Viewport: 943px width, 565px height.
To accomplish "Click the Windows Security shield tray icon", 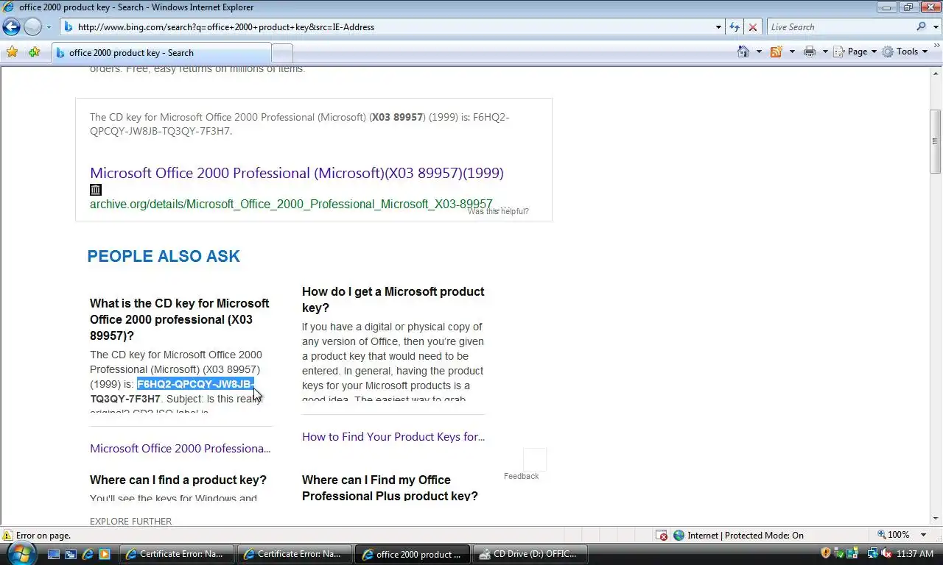I will coord(826,553).
